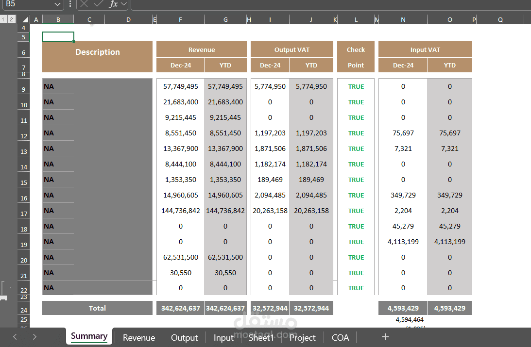Click the Output VAT header cell

pyautogui.click(x=291, y=50)
